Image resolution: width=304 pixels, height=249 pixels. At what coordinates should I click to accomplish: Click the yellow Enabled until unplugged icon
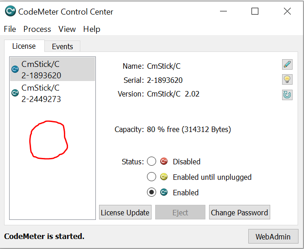(x=164, y=177)
